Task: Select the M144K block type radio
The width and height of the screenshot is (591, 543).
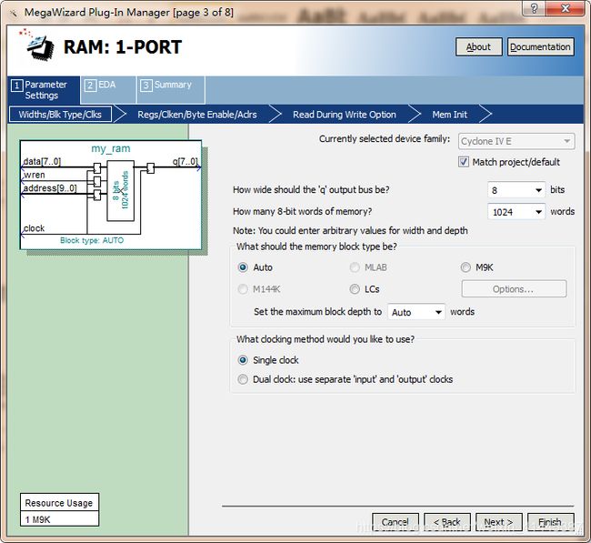Action: (243, 289)
